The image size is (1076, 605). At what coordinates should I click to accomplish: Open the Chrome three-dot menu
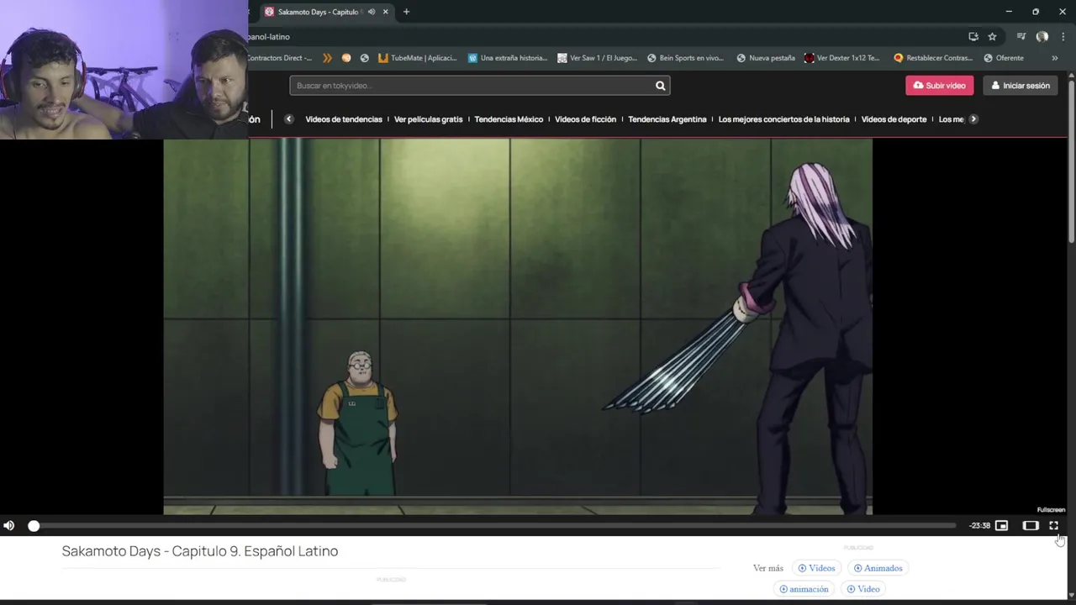click(x=1063, y=37)
